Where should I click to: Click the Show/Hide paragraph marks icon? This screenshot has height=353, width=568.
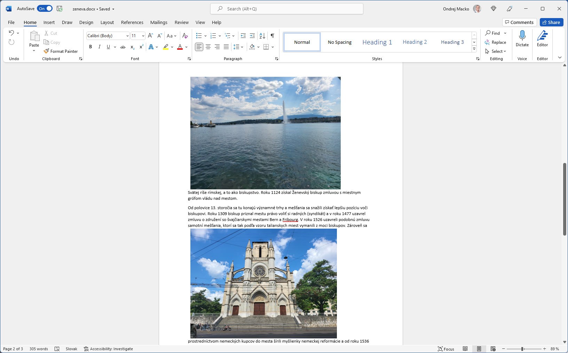[x=273, y=36]
